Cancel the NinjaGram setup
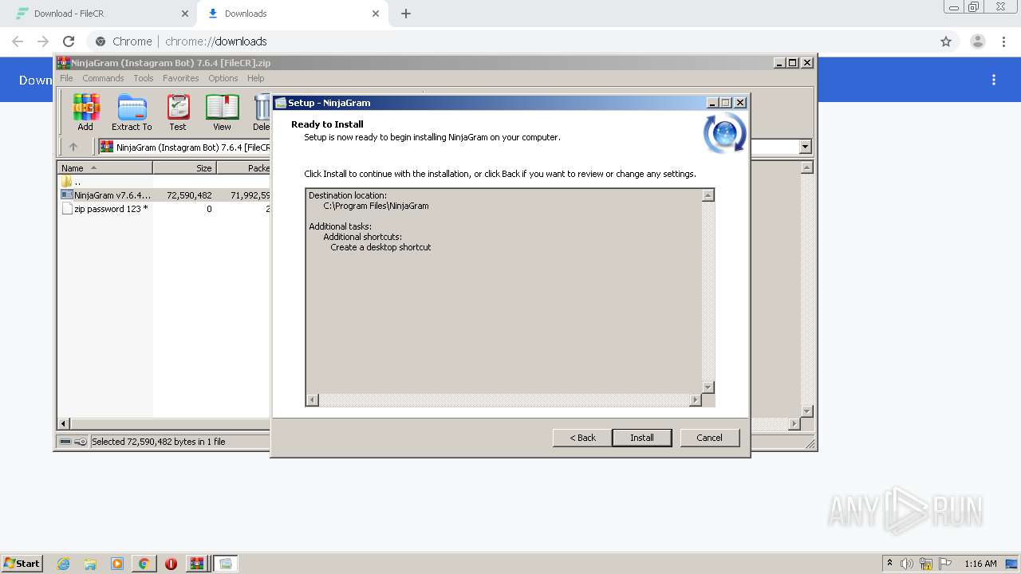This screenshot has width=1021, height=574. pos(709,438)
